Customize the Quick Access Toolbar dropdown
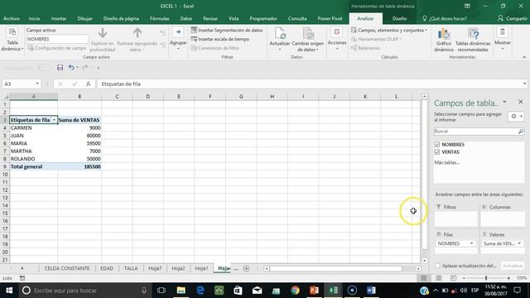Image resolution: width=530 pixels, height=298 pixels. (98, 68)
